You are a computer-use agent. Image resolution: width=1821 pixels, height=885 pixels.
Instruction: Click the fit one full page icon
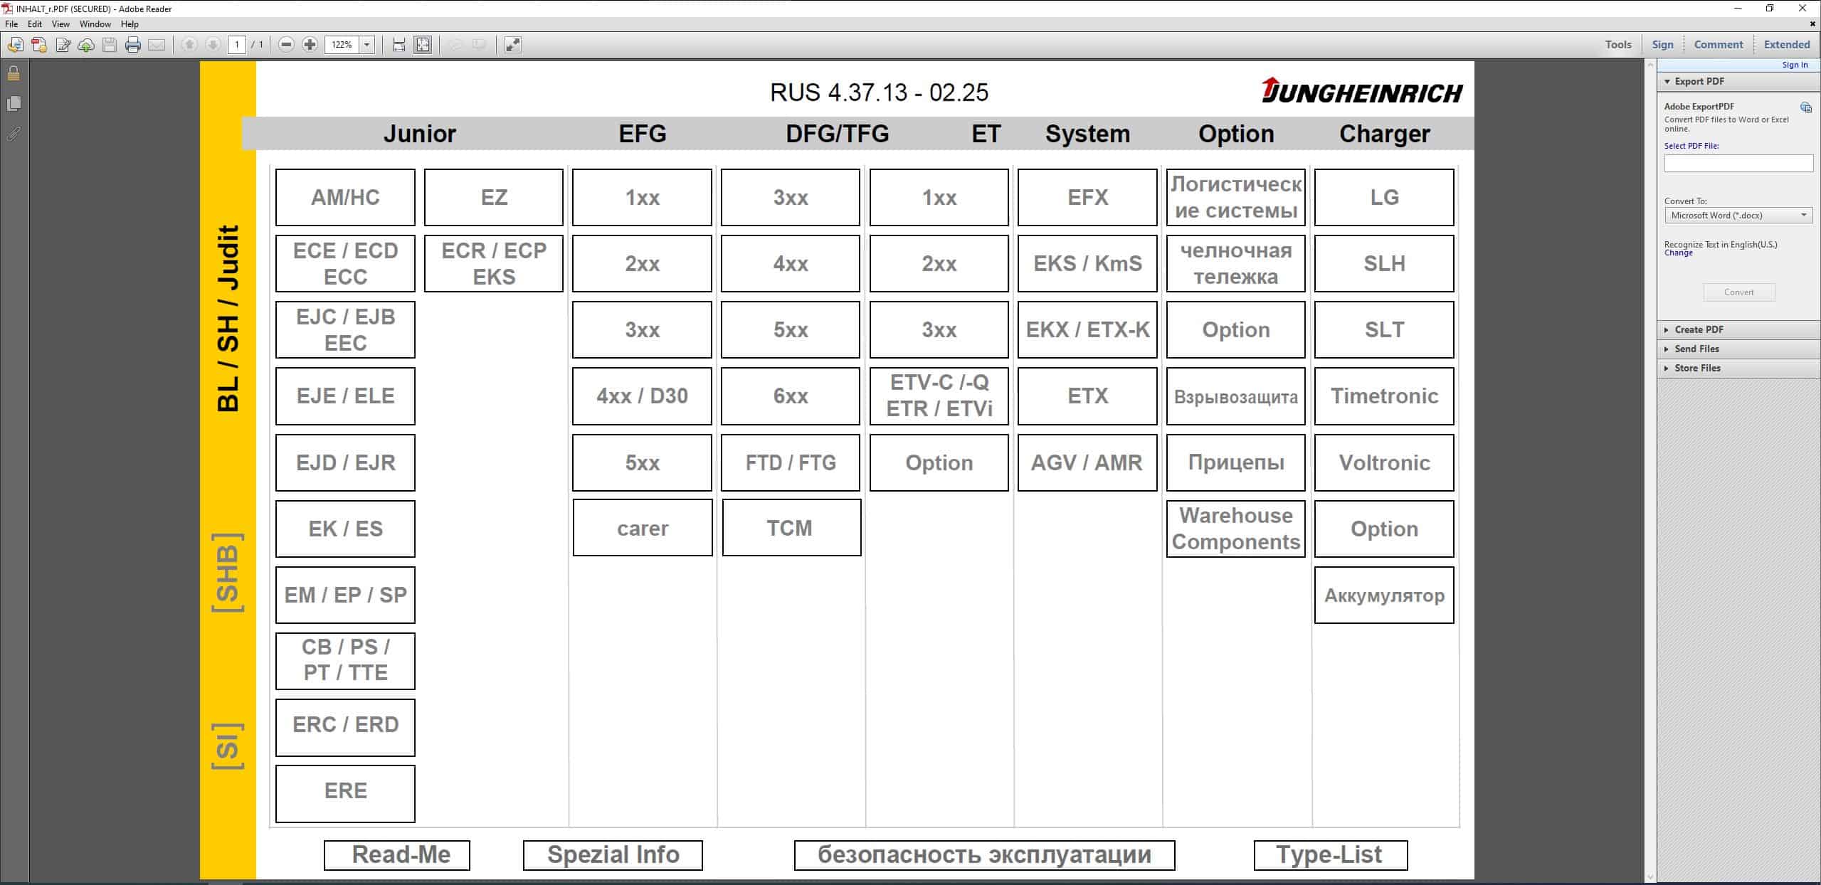[x=423, y=45]
